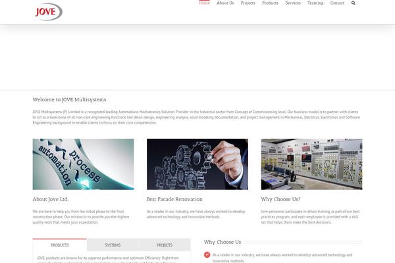Open the control room panel image
Viewport: 395px width, 263px height.
coord(311,164)
